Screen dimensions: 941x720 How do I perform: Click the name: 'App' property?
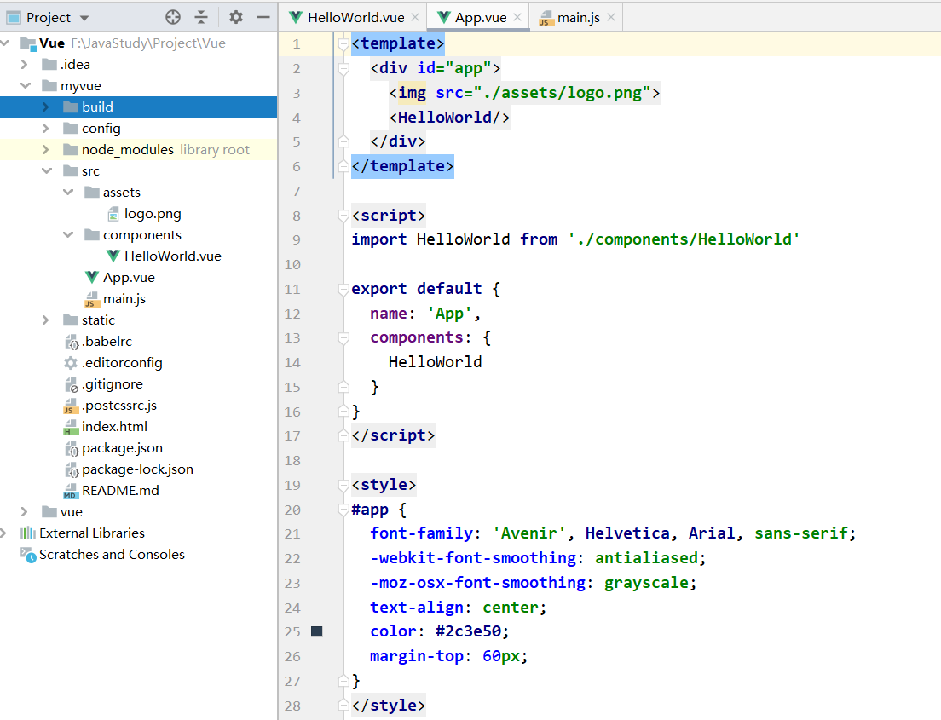click(424, 314)
